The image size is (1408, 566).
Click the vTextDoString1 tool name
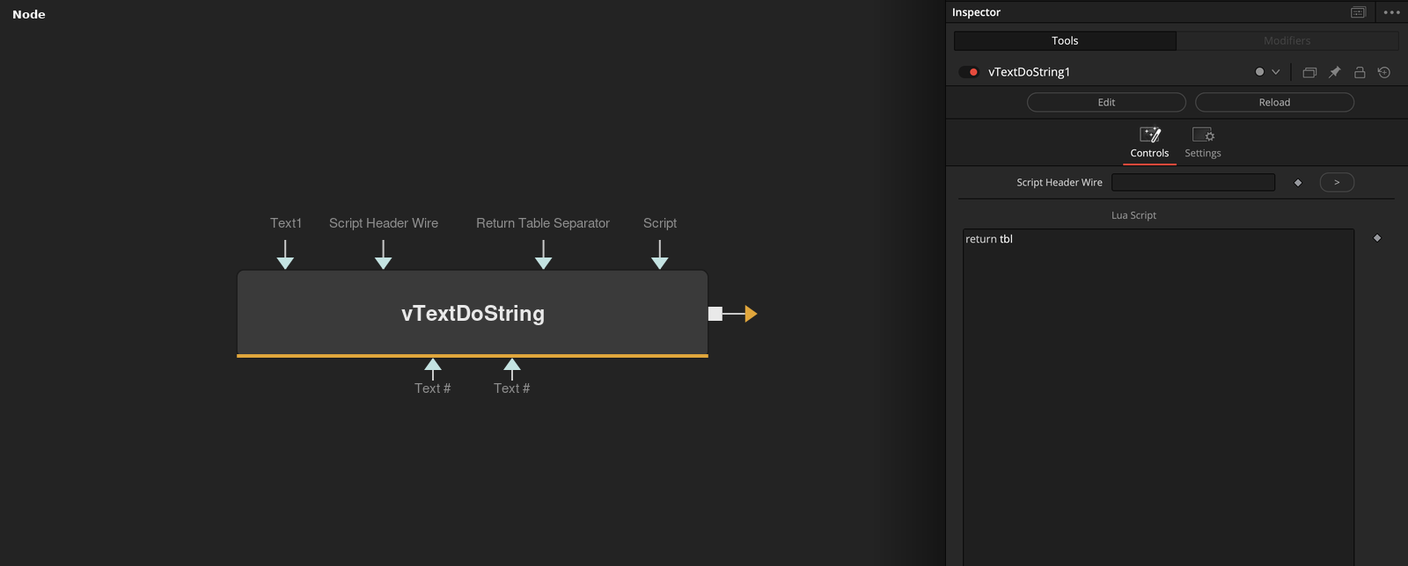[x=1029, y=72]
